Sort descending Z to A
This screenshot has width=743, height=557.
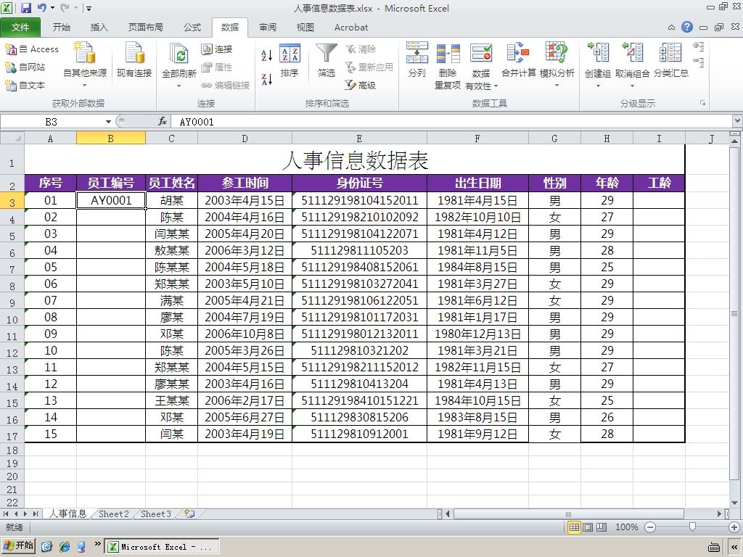click(267, 79)
